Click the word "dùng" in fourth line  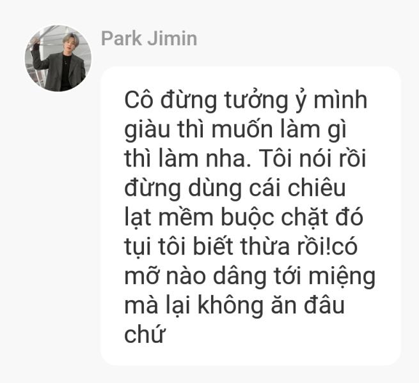coord(215,189)
